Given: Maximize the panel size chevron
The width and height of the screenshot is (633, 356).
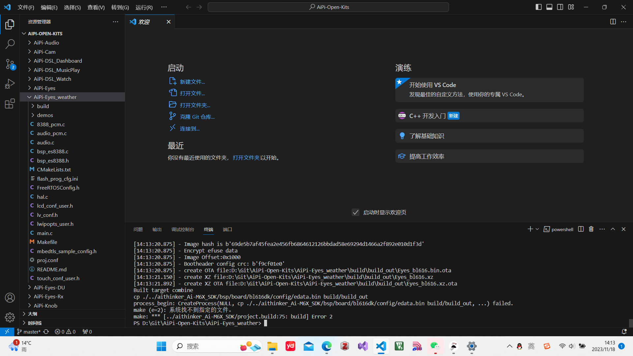Looking at the screenshot, I should (x=613, y=229).
